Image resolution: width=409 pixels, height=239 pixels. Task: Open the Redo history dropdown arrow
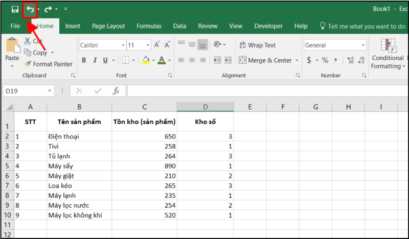tap(56, 9)
